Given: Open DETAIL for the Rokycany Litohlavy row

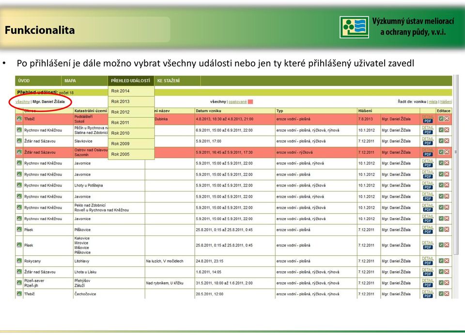Looking at the screenshot, I should 428,259.
